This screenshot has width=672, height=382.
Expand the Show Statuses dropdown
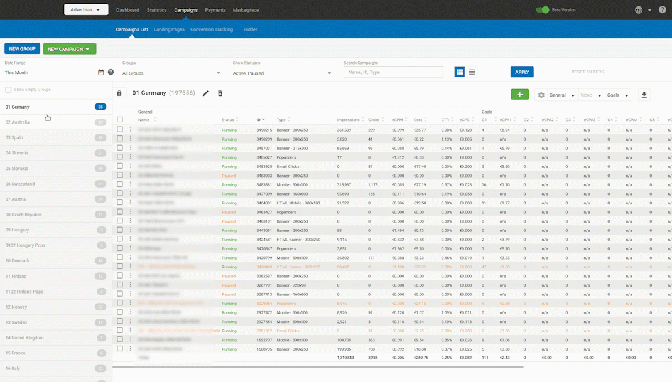pyautogui.click(x=281, y=73)
